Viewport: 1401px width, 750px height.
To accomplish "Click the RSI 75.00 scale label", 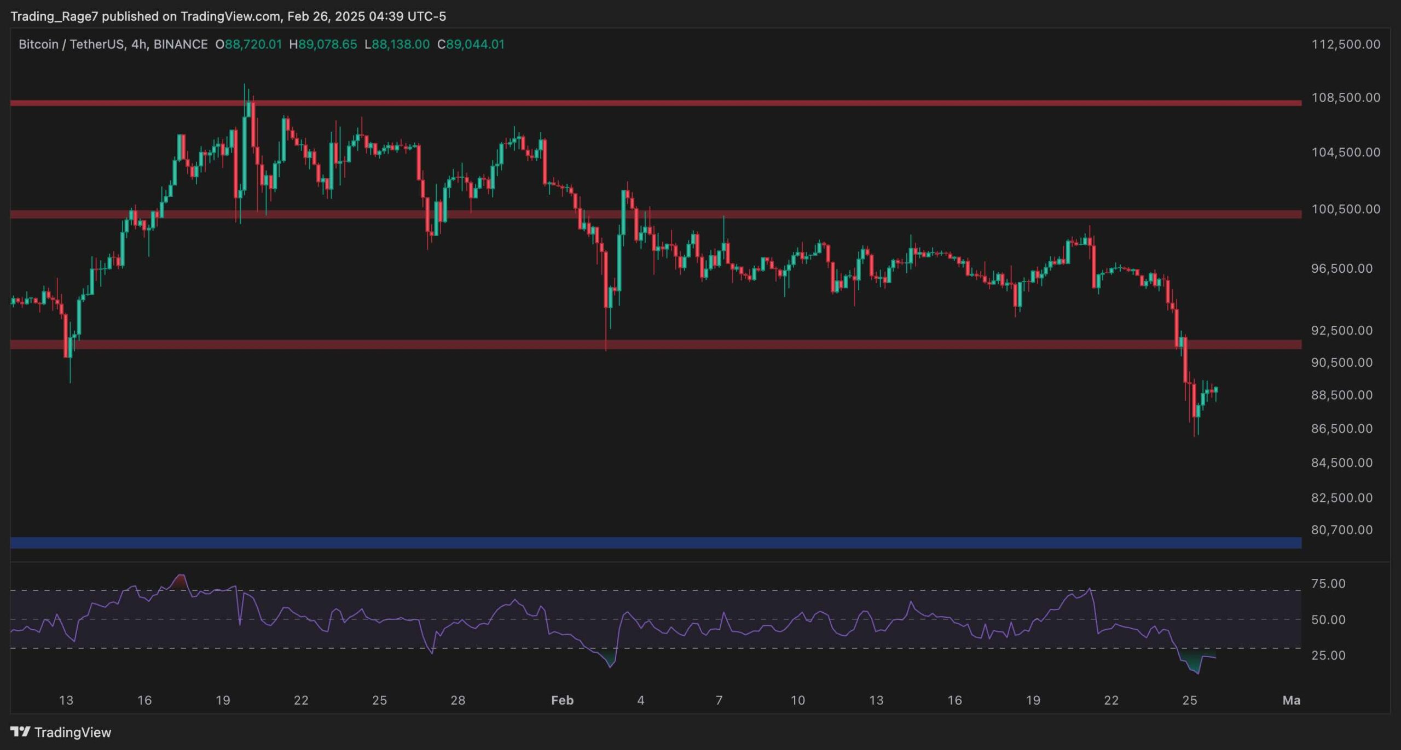I will (x=1328, y=583).
